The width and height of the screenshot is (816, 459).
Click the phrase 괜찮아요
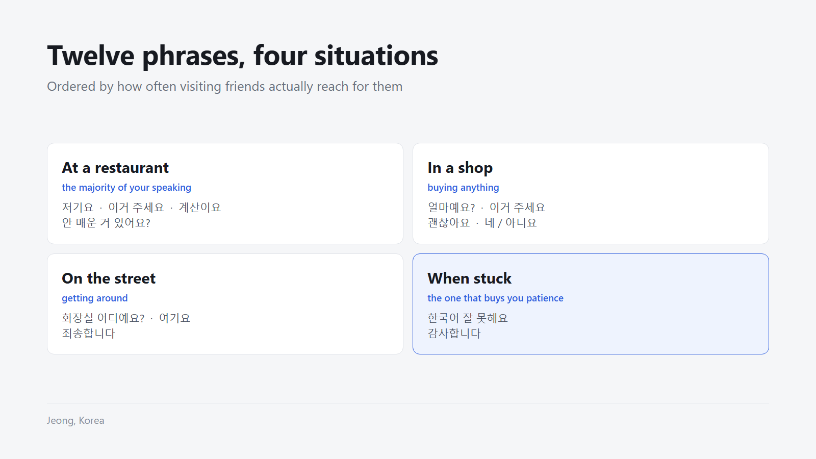pyautogui.click(x=449, y=223)
